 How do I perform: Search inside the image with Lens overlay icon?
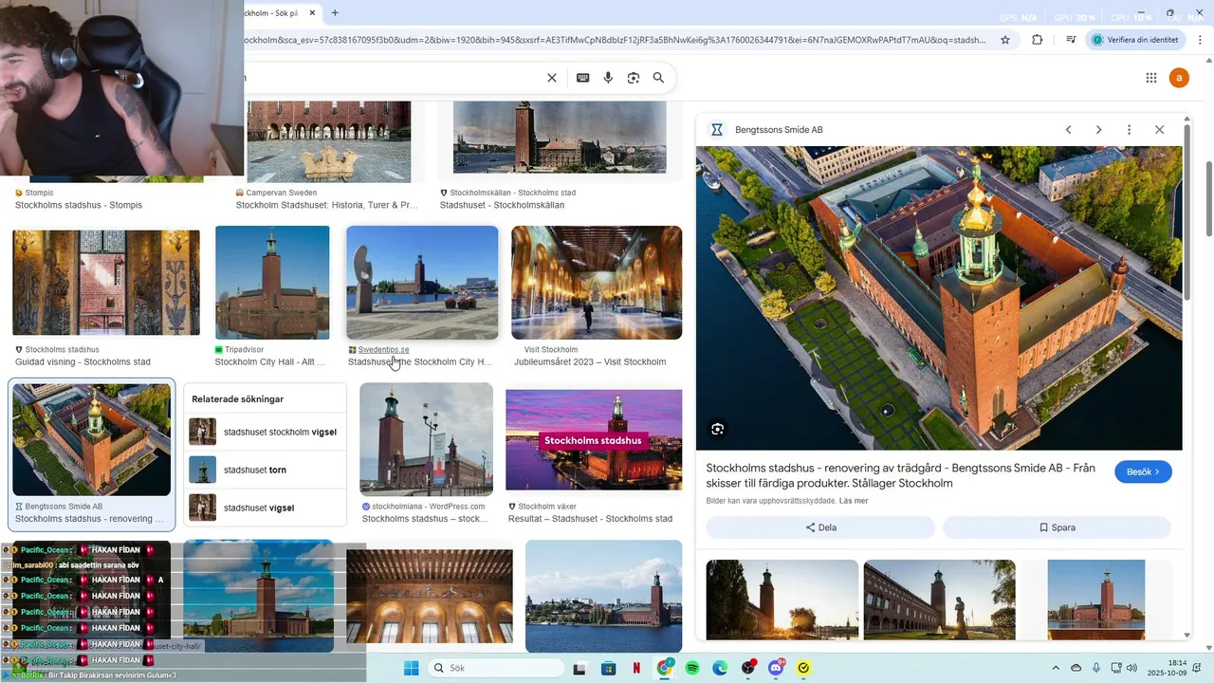click(717, 429)
